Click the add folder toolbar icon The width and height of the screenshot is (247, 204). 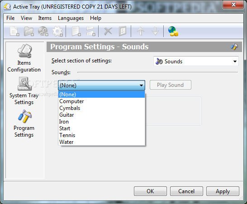pyautogui.click(x=29, y=31)
